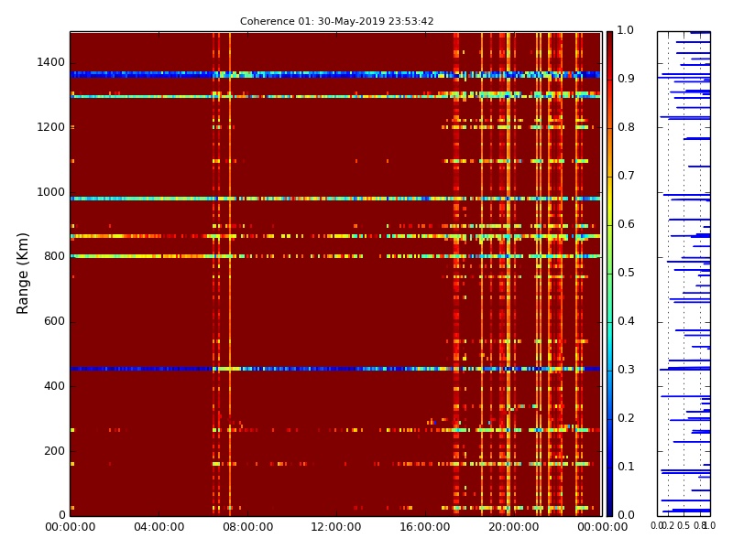
Task: Click the '04:00:00' time tick label
Action: [x=159, y=527]
